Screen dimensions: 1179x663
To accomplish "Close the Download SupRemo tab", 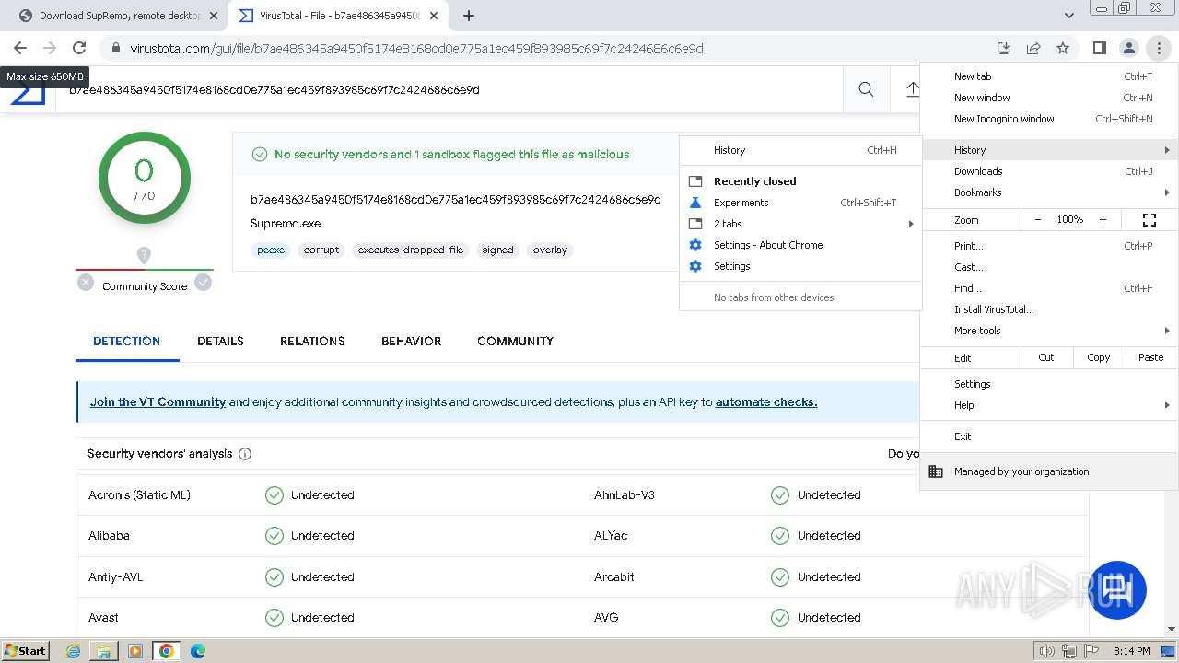I will click(x=213, y=16).
